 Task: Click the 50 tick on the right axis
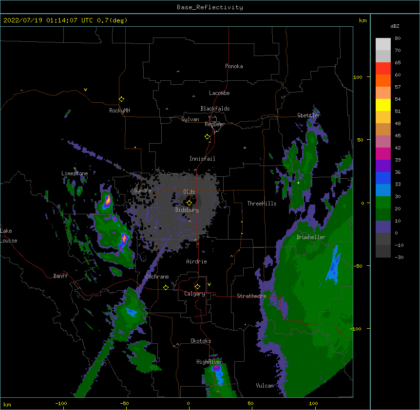[360, 140]
